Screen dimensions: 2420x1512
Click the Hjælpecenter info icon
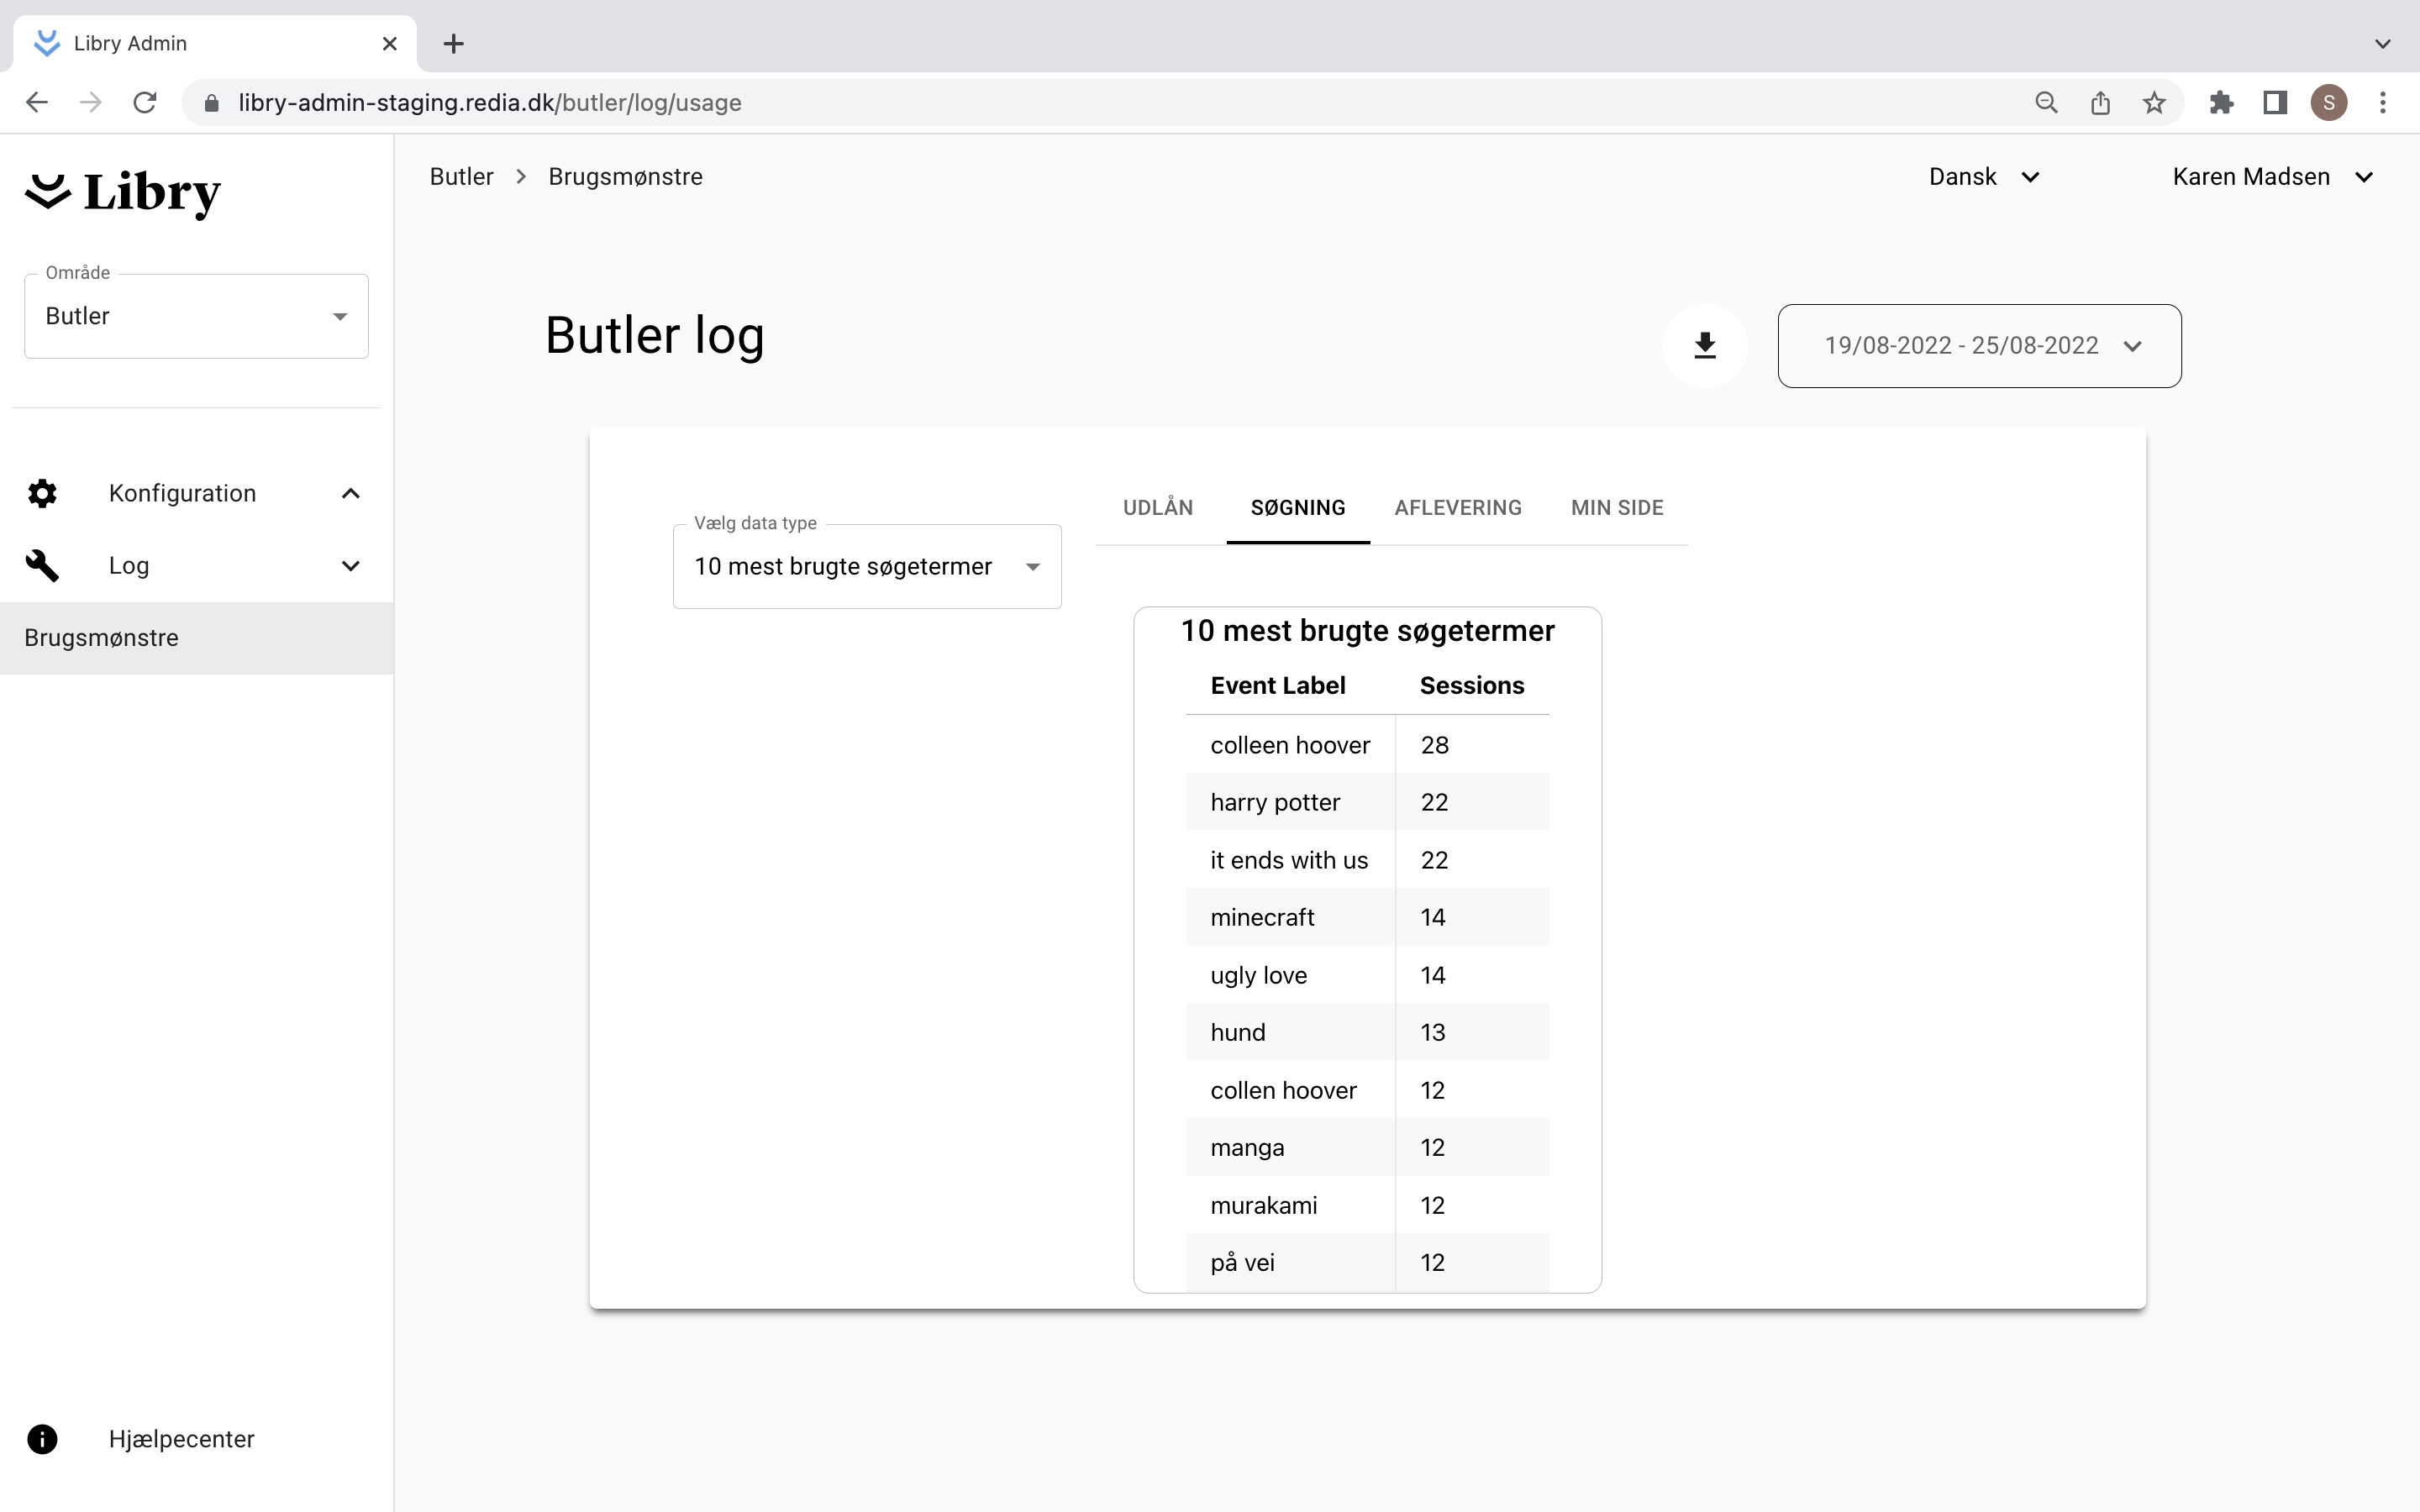42,1439
